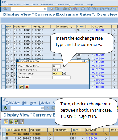Click the select-all corner button of upper table
This screenshot has height=140, width=118.
point(4,27)
